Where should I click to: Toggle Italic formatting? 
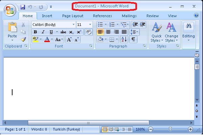pos(43,32)
